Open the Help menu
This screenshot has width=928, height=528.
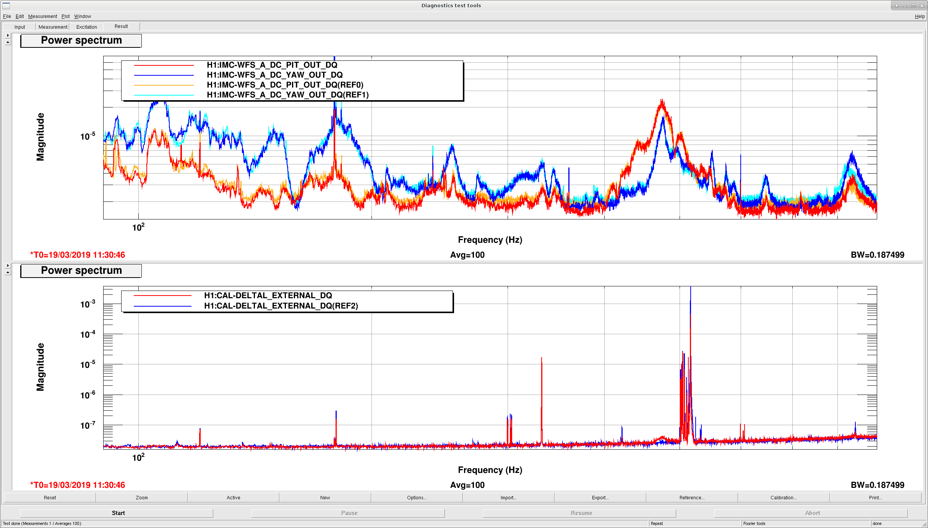tap(920, 16)
